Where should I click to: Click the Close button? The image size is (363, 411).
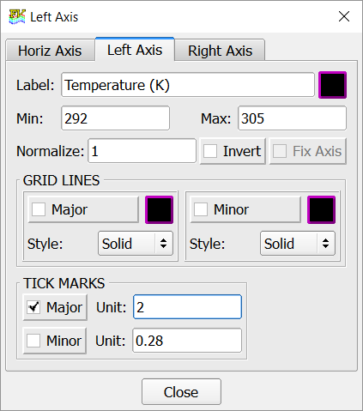[x=181, y=392]
